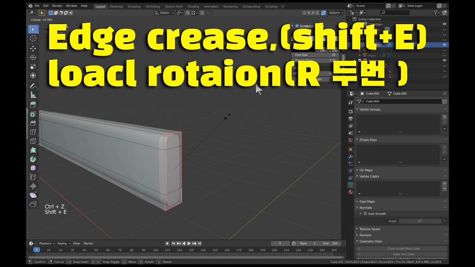
Task: Open the Global orientation dropdown
Action: (164, 13)
